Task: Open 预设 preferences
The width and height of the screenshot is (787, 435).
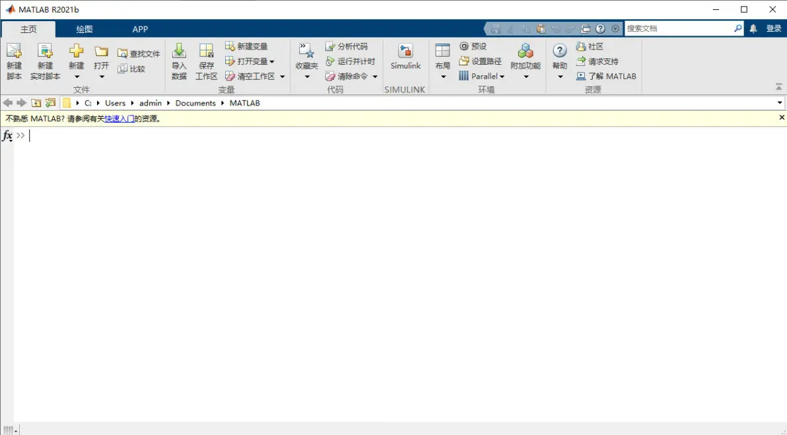Action: 473,46
